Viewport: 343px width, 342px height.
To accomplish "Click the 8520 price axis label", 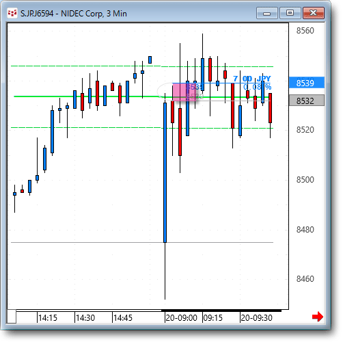I will click(x=305, y=130).
